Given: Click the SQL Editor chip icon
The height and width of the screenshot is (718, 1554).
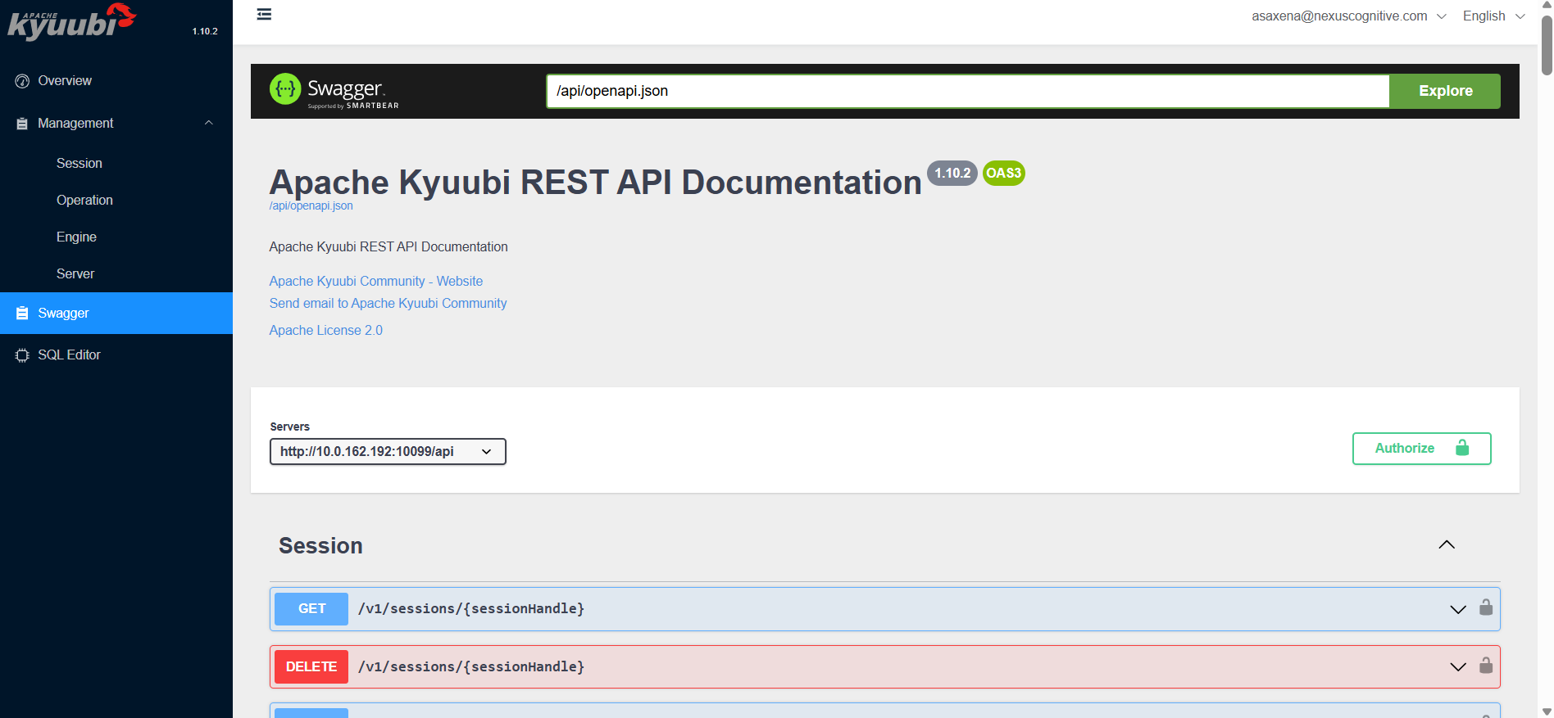Looking at the screenshot, I should [22, 355].
